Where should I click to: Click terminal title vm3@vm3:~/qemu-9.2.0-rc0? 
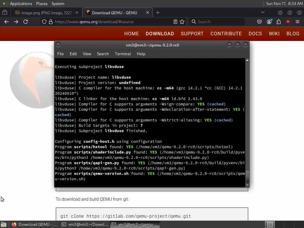[x=152, y=45]
